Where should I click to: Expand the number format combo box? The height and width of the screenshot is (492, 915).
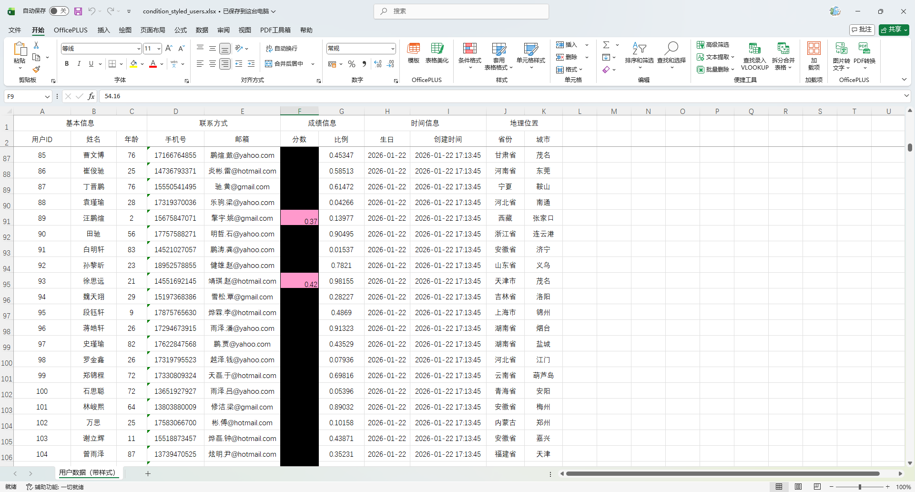393,49
